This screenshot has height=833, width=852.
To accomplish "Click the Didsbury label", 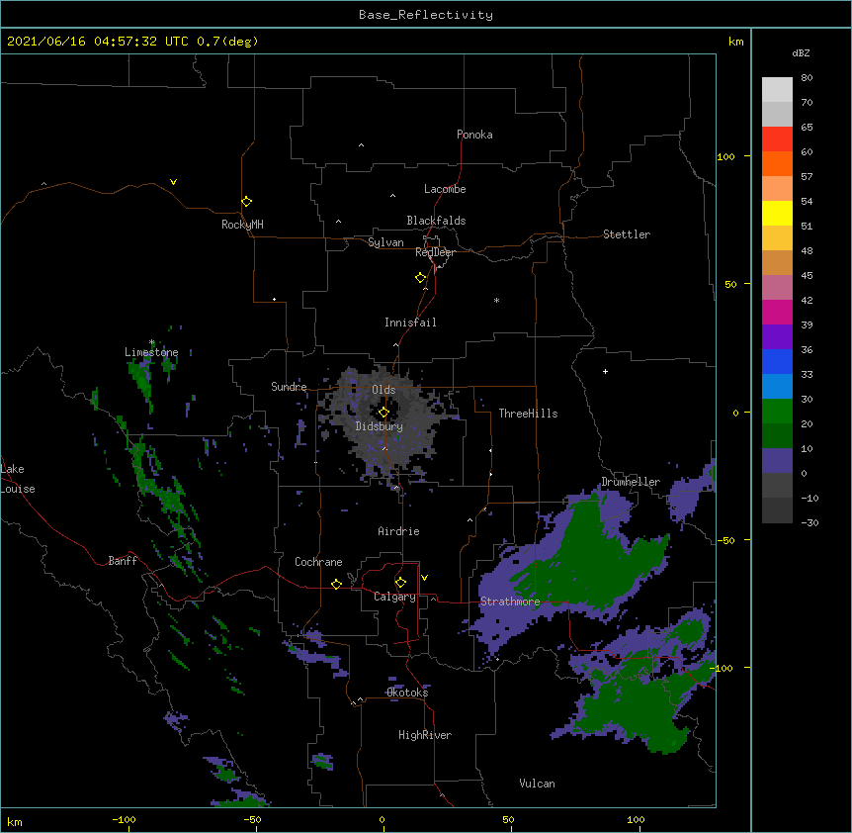I will 380,426.
